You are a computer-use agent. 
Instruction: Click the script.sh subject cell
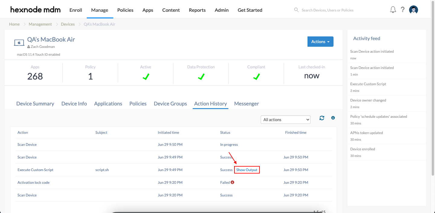pyautogui.click(x=102, y=170)
